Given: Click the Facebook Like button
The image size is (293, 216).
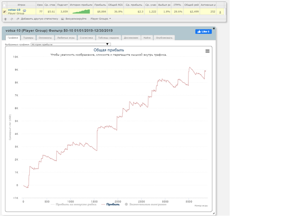Looking at the screenshot, I should 203,31.
